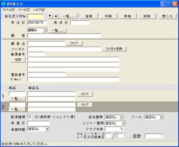The image size is (179, 147).
Task: Click the 顧客 search field
Action: click(64, 36)
